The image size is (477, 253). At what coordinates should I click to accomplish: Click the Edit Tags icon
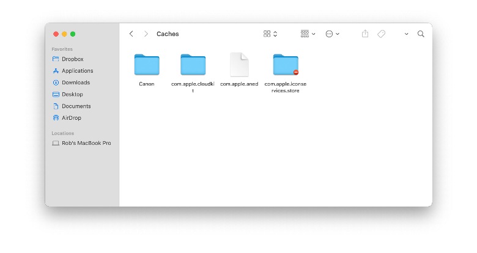[381, 34]
